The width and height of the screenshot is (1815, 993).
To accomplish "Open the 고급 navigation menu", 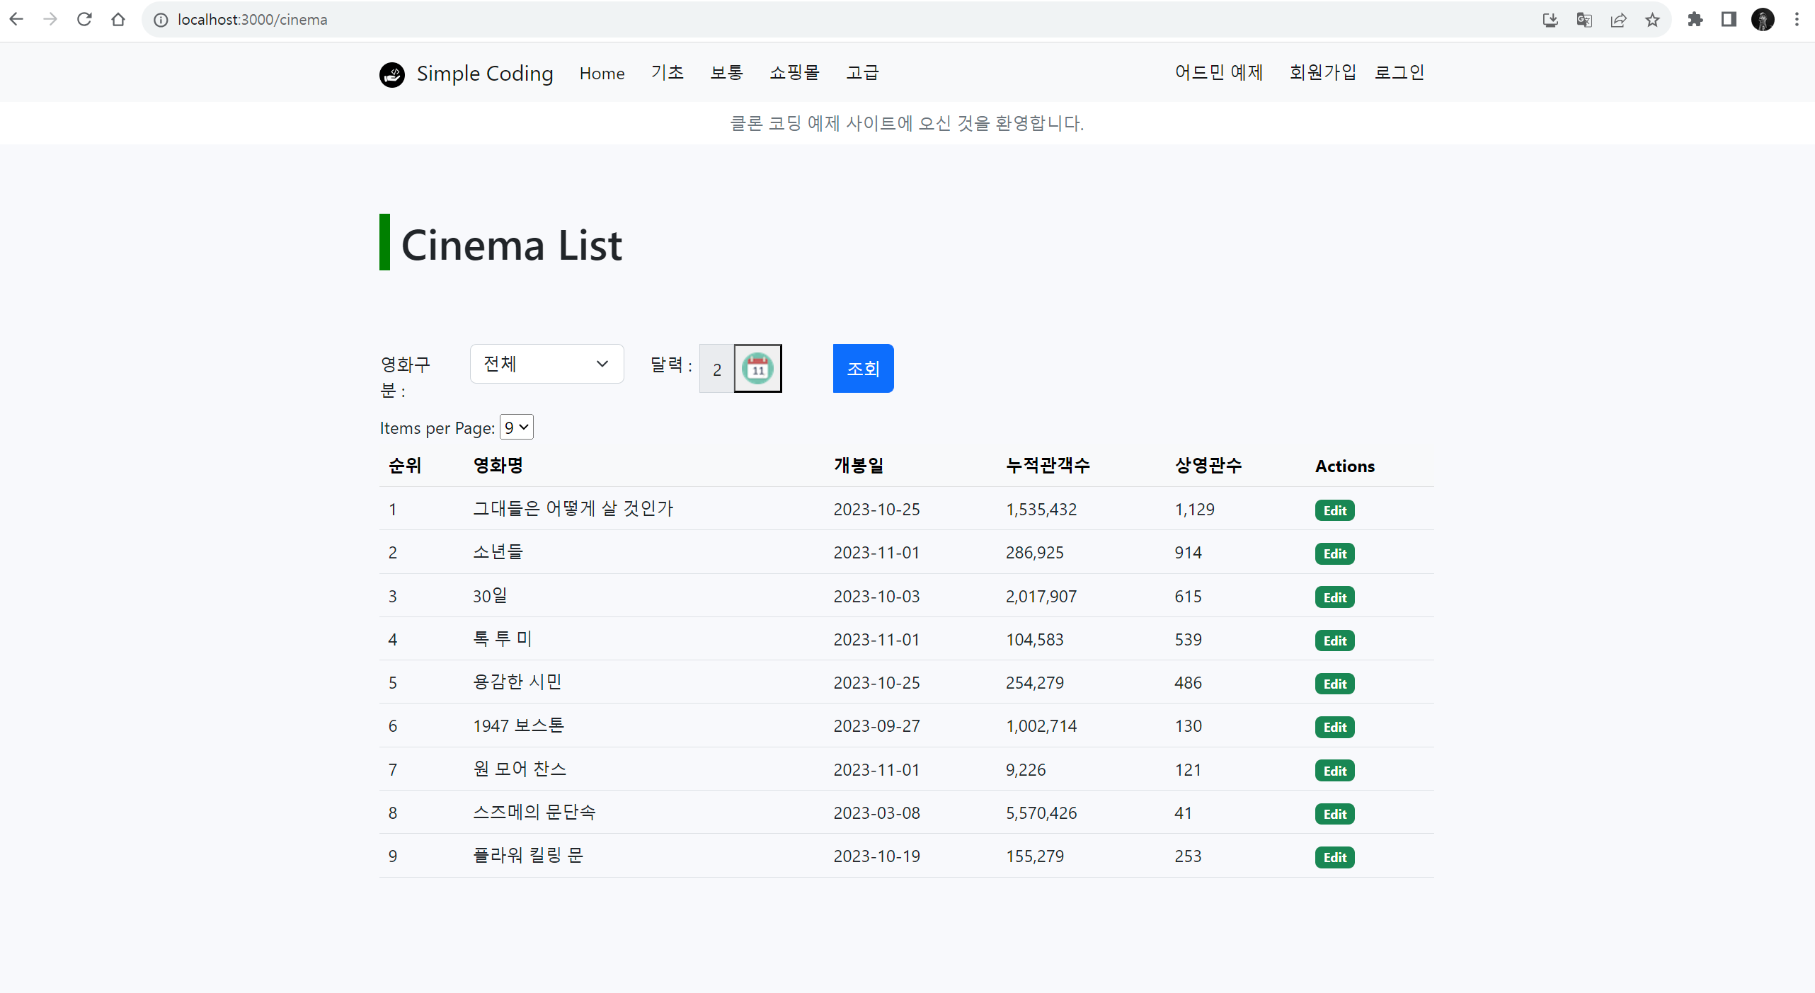I will [862, 73].
